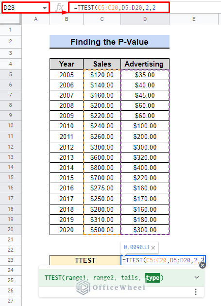Click the TTEST label cell
221x306 pixels.
coord(85,260)
